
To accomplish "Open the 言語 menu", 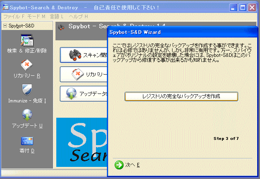I will (57, 17).
